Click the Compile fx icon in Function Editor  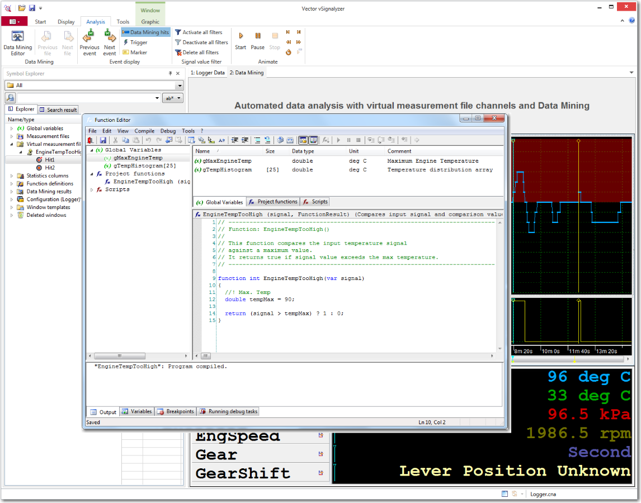click(326, 140)
